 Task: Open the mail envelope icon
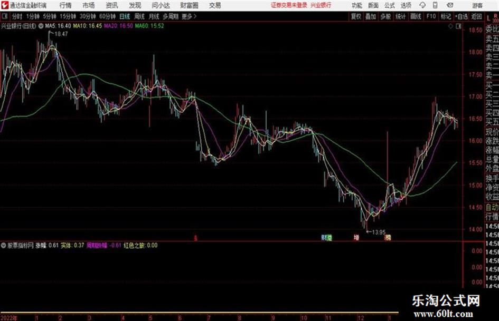point(450,5)
